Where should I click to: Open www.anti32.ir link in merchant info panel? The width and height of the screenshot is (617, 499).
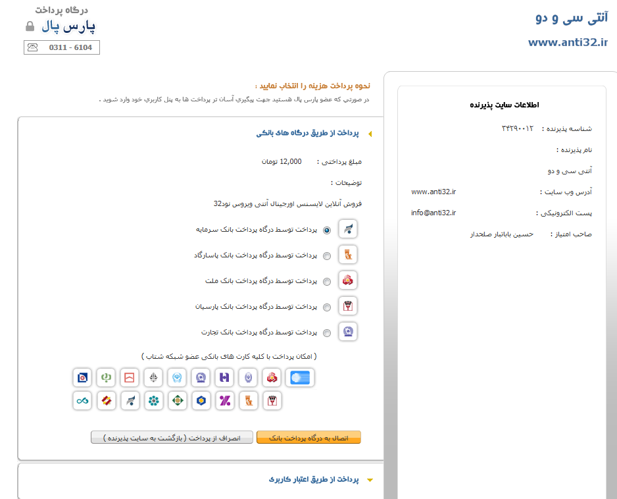[x=433, y=192]
